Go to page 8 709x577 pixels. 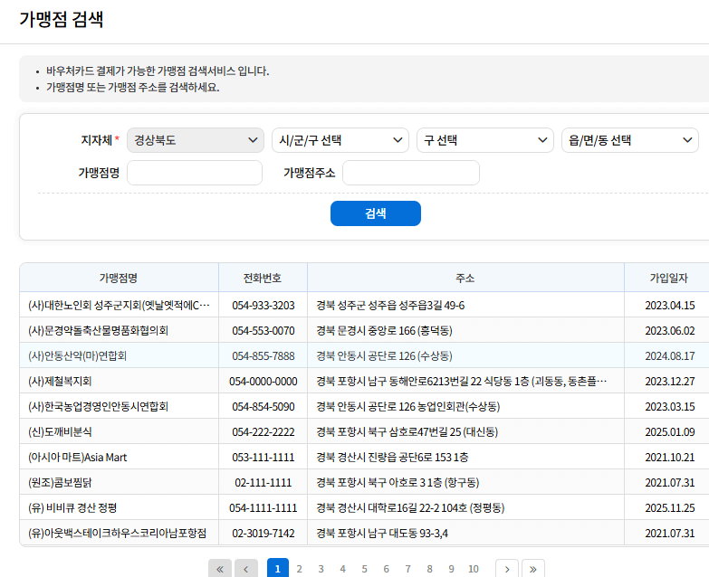point(429,569)
